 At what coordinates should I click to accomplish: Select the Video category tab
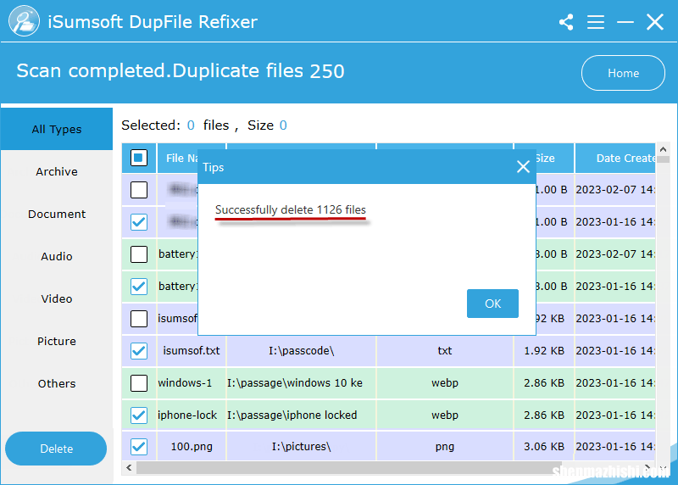point(57,299)
